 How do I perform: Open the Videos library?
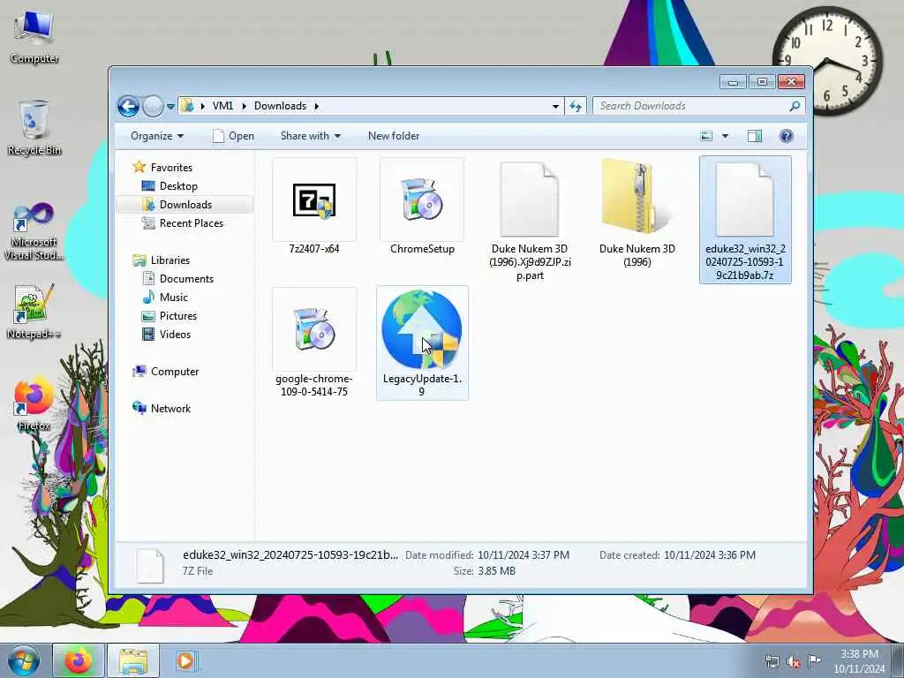(167, 335)
